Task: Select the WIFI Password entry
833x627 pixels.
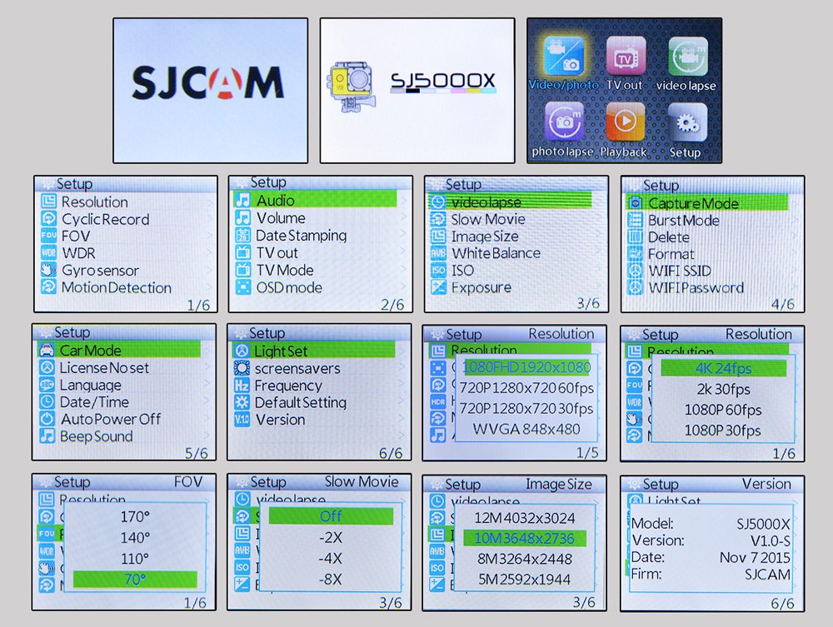Action: click(x=696, y=288)
